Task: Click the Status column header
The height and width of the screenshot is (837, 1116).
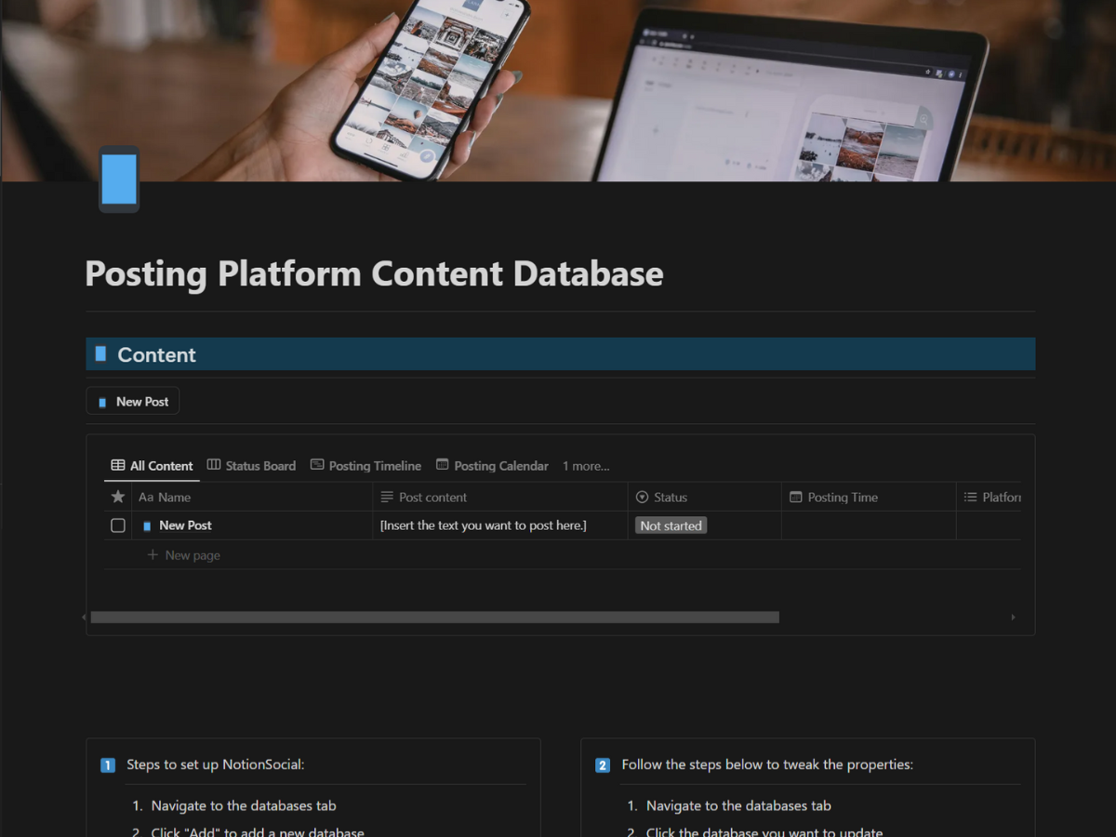Action: point(705,498)
